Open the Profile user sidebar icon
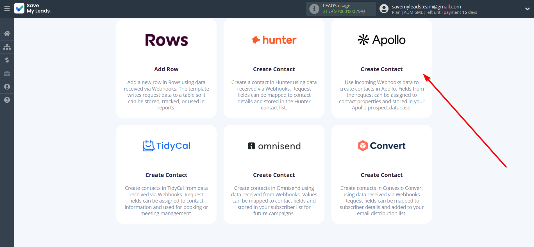Image resolution: width=534 pixels, height=247 pixels. click(x=7, y=87)
